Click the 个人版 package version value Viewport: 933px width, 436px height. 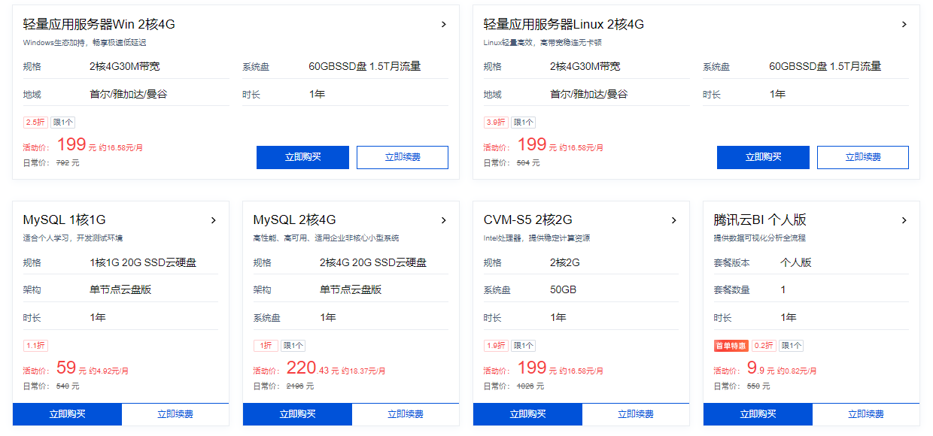pos(796,262)
